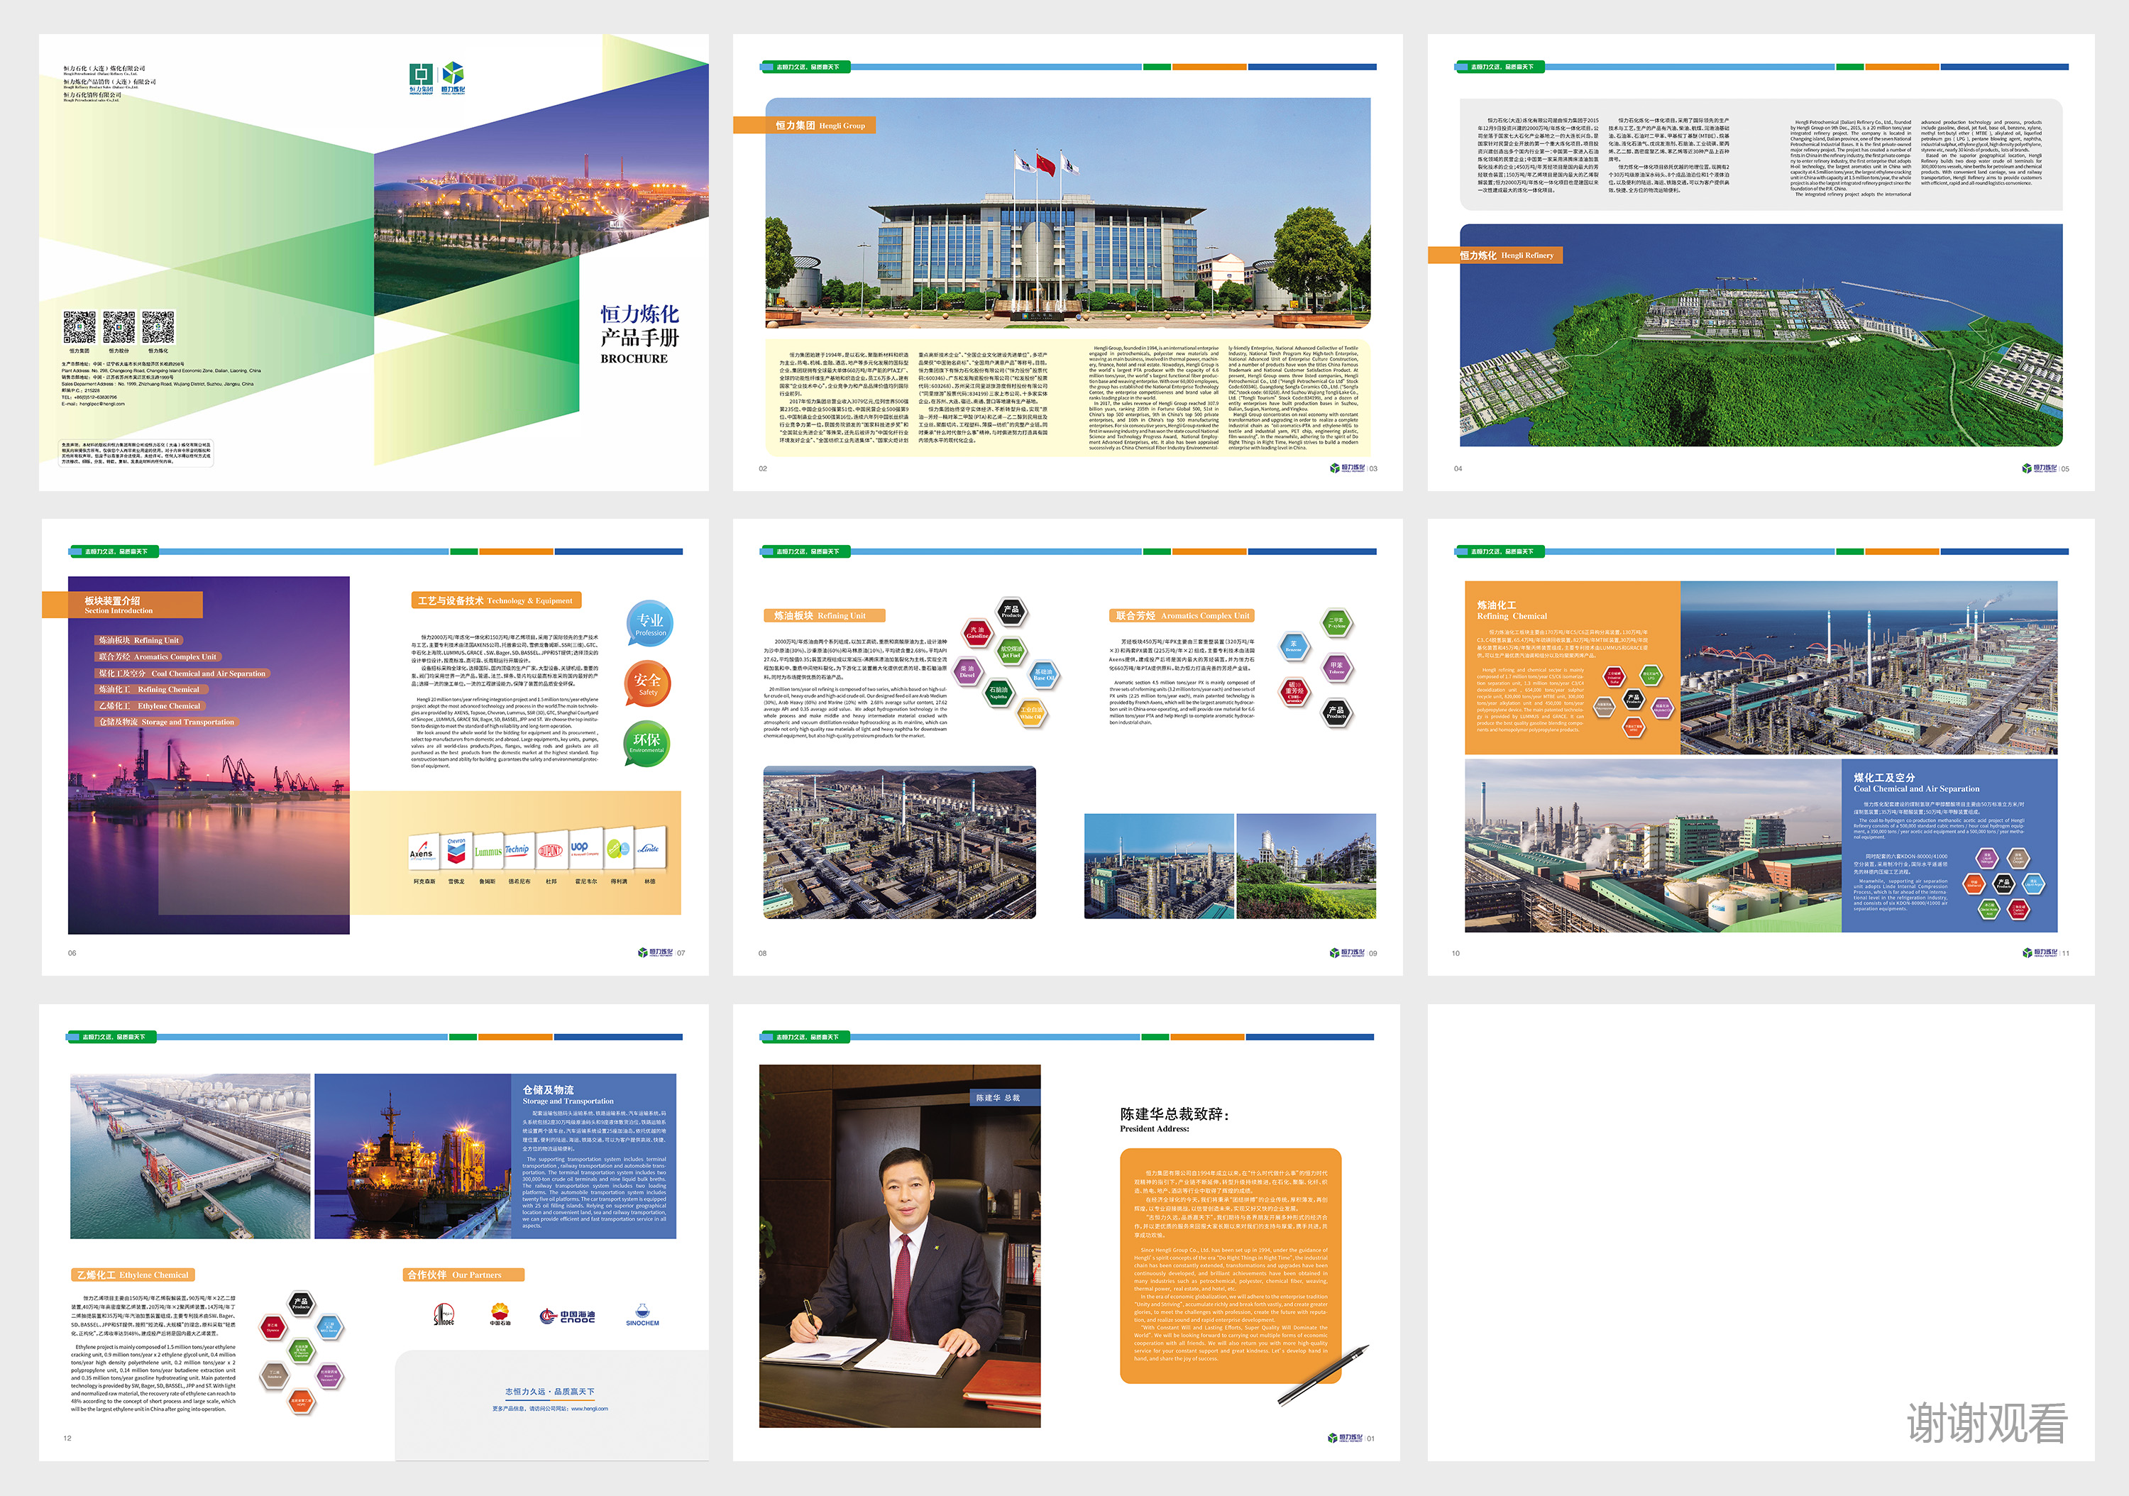
Task: Click the president portrait photo
Action: click(899, 1245)
